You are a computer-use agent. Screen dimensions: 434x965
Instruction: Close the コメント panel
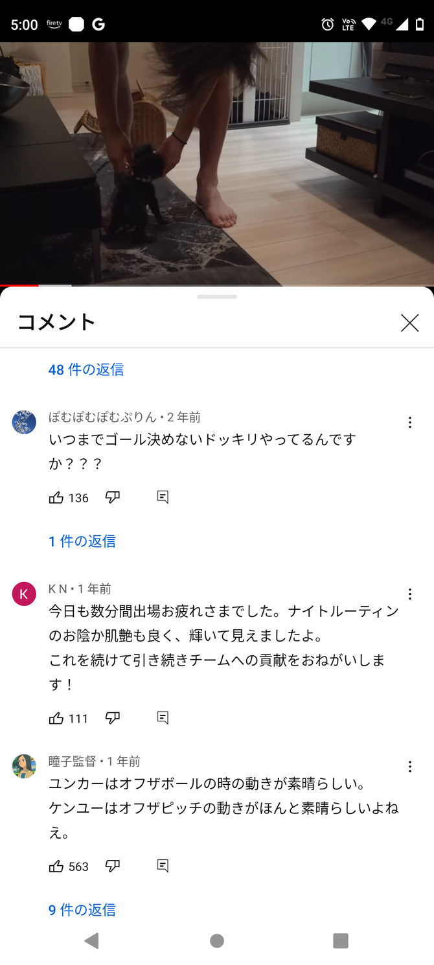click(x=409, y=323)
